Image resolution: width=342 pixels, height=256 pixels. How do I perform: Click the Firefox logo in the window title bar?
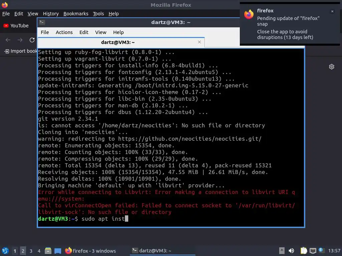click(5, 5)
